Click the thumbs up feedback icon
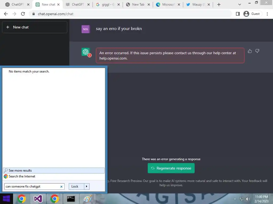 point(250,51)
